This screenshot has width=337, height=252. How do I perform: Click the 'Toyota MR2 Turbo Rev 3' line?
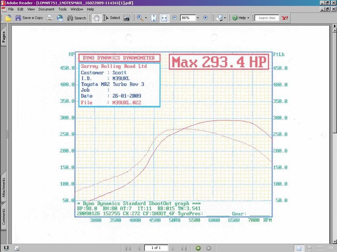point(113,84)
